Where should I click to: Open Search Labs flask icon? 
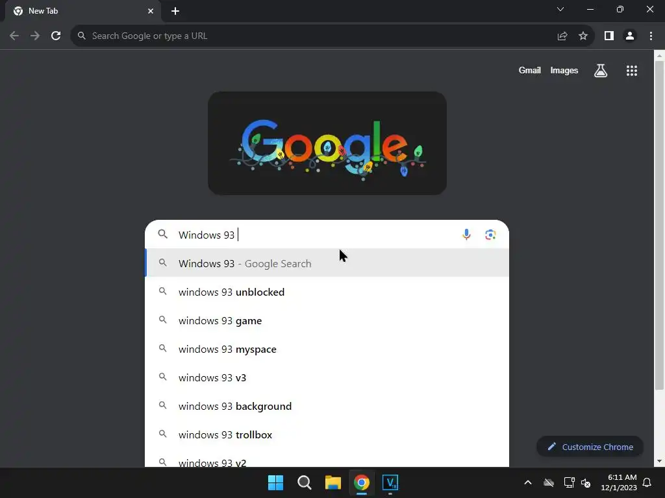pyautogui.click(x=601, y=71)
